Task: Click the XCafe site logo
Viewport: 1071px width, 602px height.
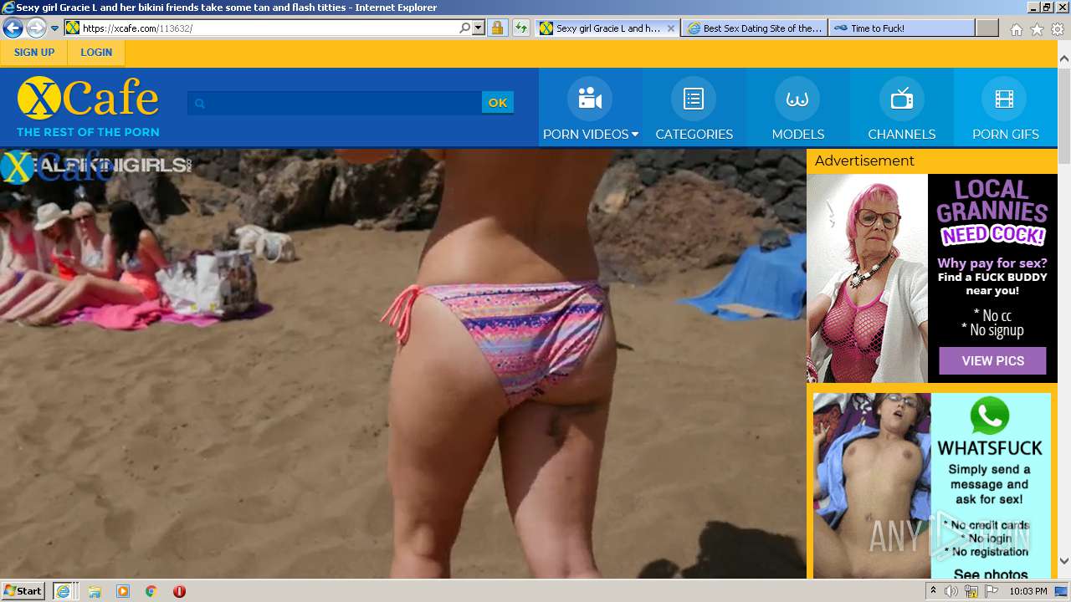Action: point(88,106)
